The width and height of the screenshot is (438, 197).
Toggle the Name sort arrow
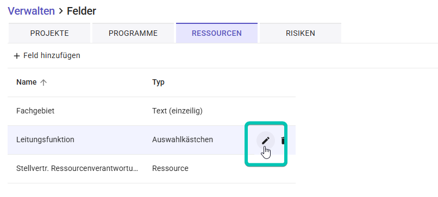(x=43, y=82)
